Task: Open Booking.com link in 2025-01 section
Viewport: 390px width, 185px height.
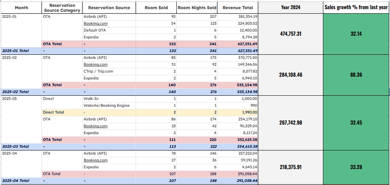Action: 95,24
